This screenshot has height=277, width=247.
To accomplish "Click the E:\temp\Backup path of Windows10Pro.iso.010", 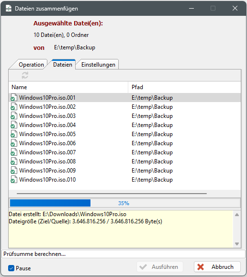I will pos(152,180).
